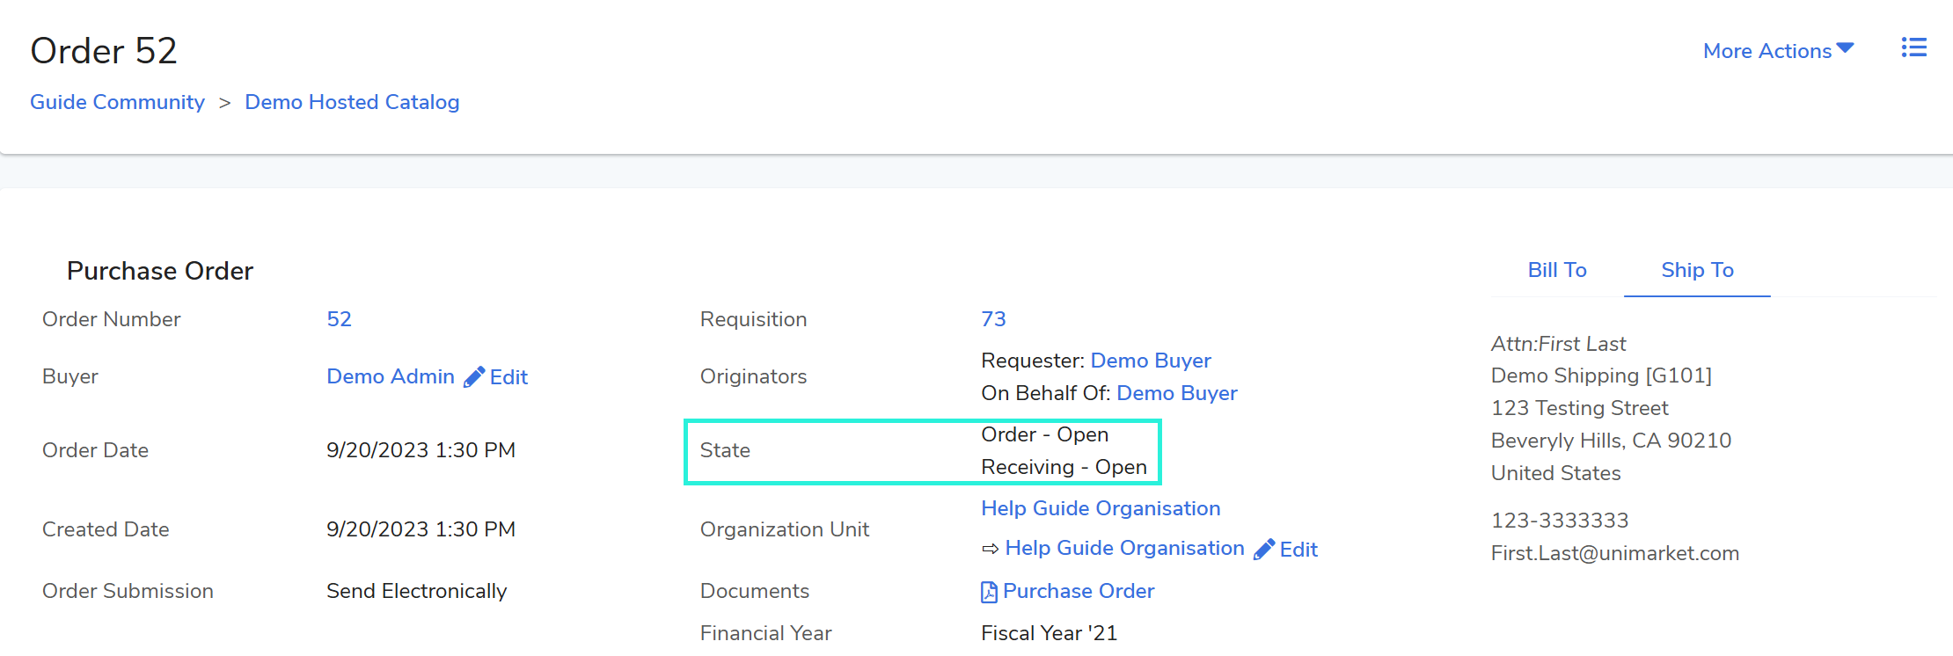Image resolution: width=1953 pixels, height=656 pixels.
Task: Go to Guide Community breadcrumb
Action: pyautogui.click(x=117, y=102)
